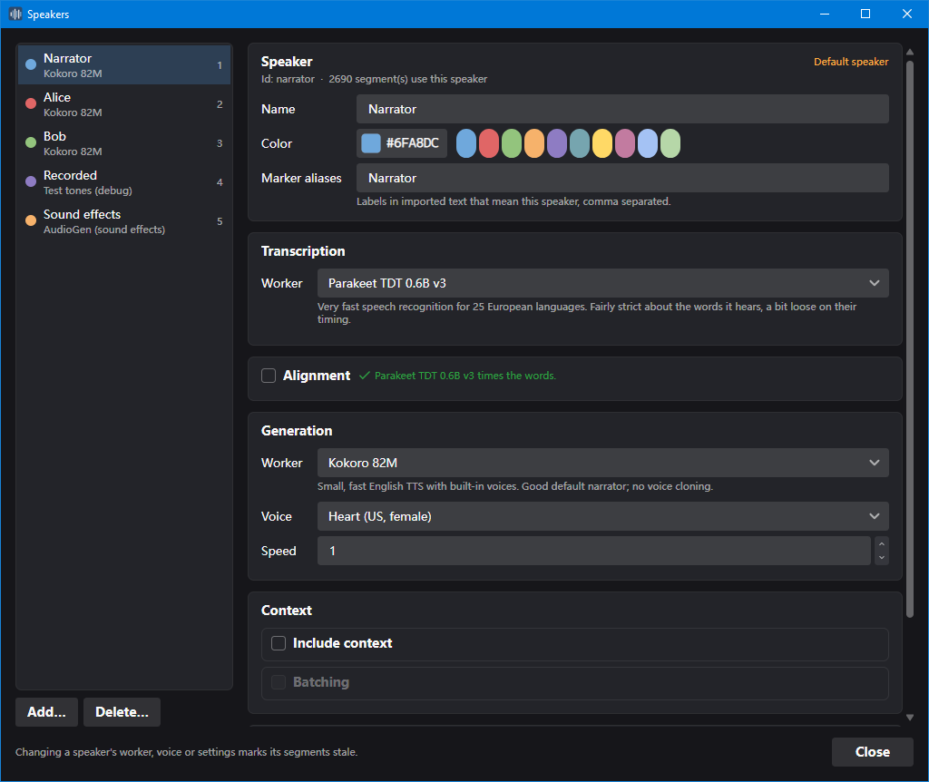
Task: Decrease Speed with the down arrow
Action: tap(882, 558)
